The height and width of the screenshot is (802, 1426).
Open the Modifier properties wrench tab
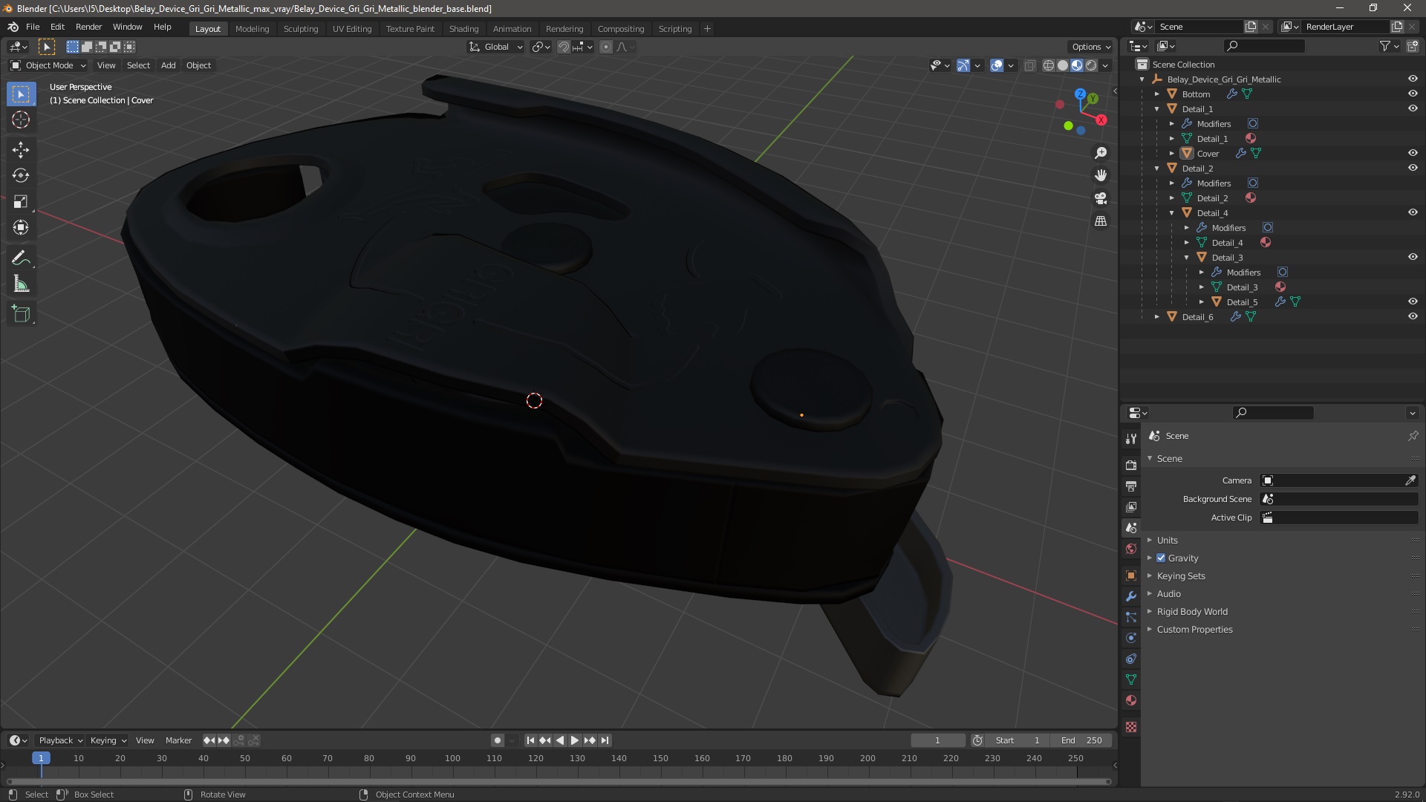(1131, 596)
